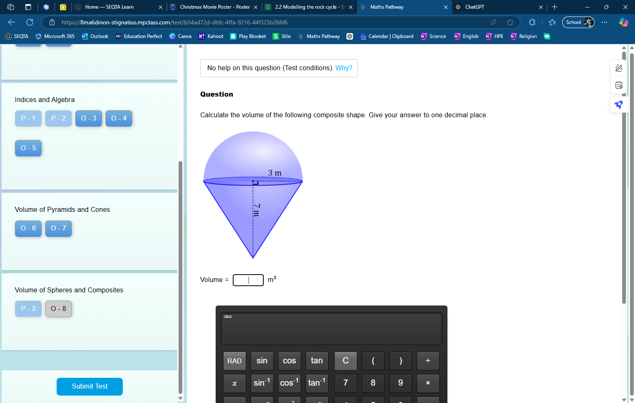Switch to ChatGPT tab

point(499,7)
